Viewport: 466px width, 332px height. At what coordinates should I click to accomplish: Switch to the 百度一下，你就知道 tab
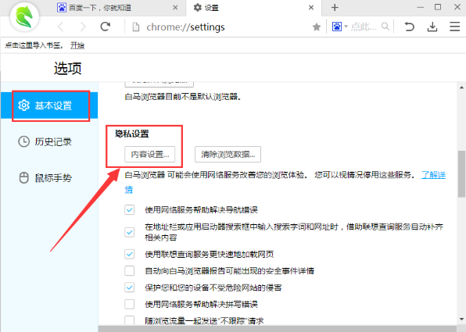[119, 8]
